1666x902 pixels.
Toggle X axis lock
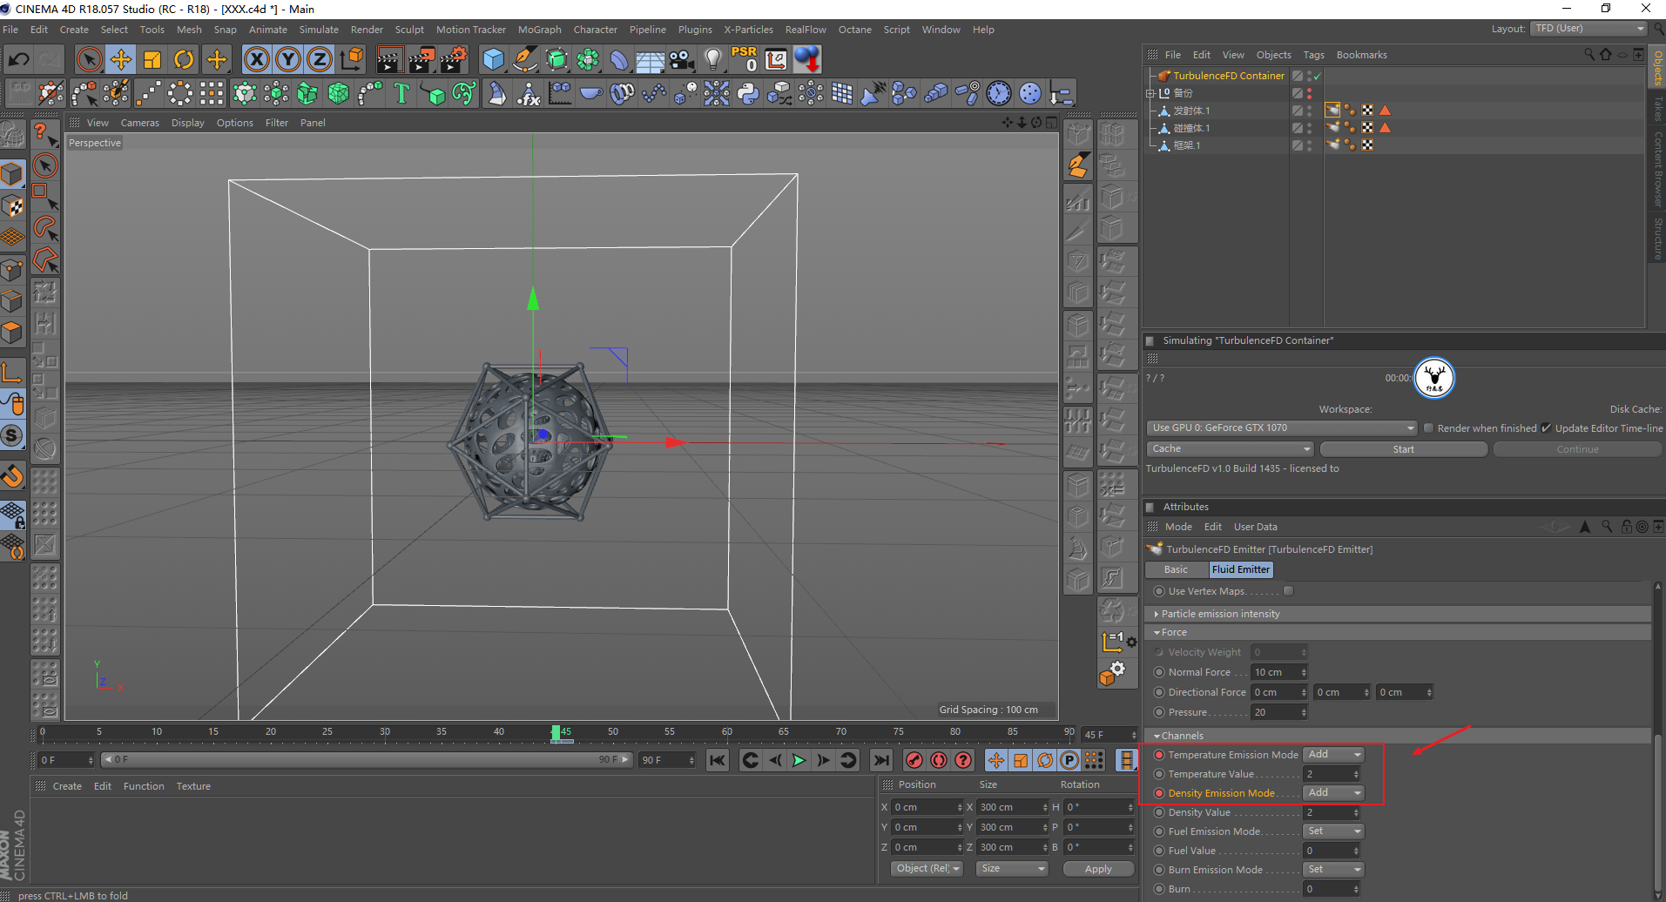point(256,59)
